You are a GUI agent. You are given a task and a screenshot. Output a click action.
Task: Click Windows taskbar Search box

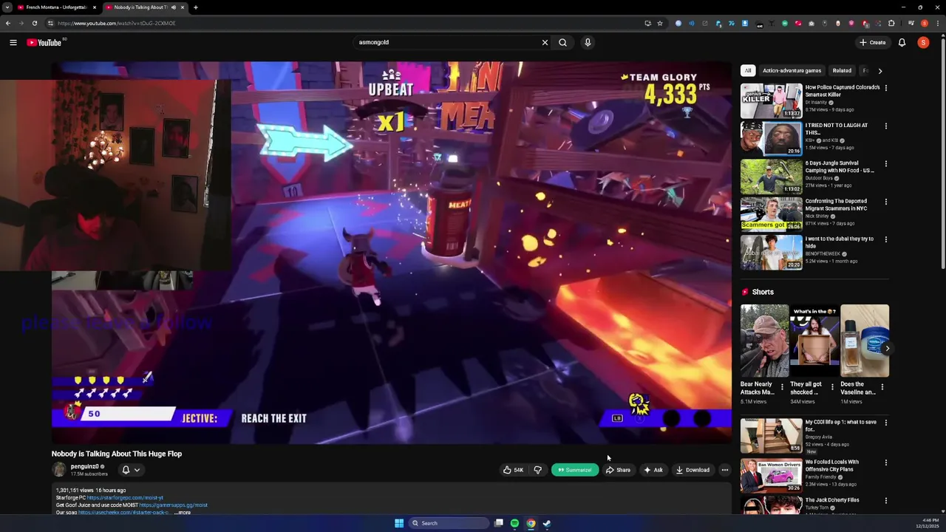click(x=449, y=523)
